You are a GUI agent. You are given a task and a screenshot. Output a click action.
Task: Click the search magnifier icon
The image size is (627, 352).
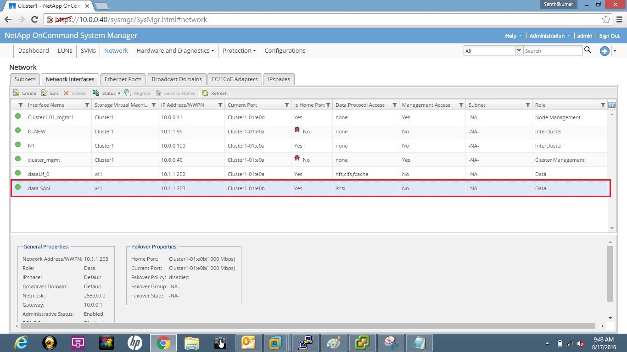click(x=588, y=50)
